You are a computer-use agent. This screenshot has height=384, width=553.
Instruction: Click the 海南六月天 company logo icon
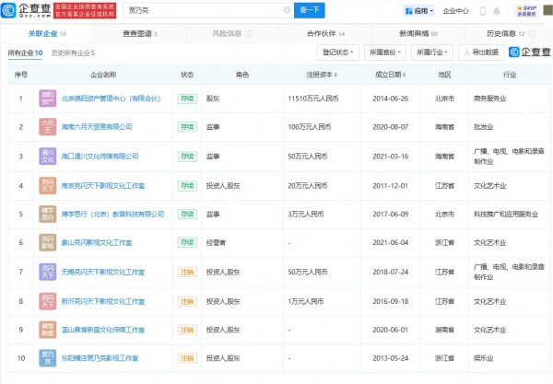pos(47,126)
